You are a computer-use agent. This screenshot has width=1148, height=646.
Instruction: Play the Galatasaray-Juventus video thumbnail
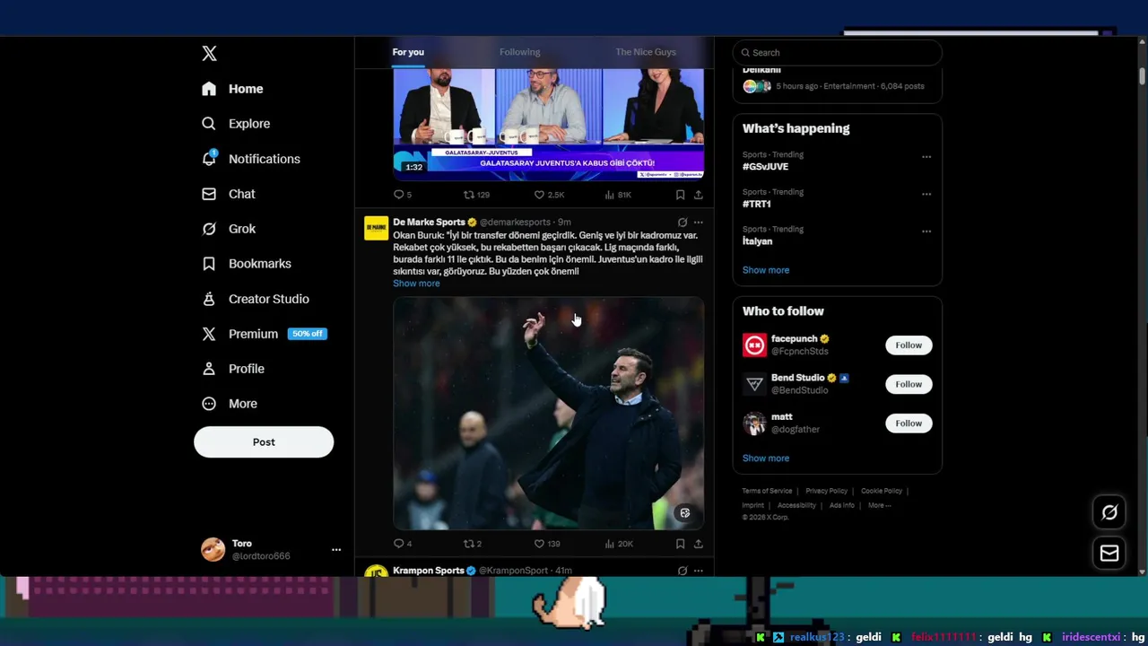[548, 124]
